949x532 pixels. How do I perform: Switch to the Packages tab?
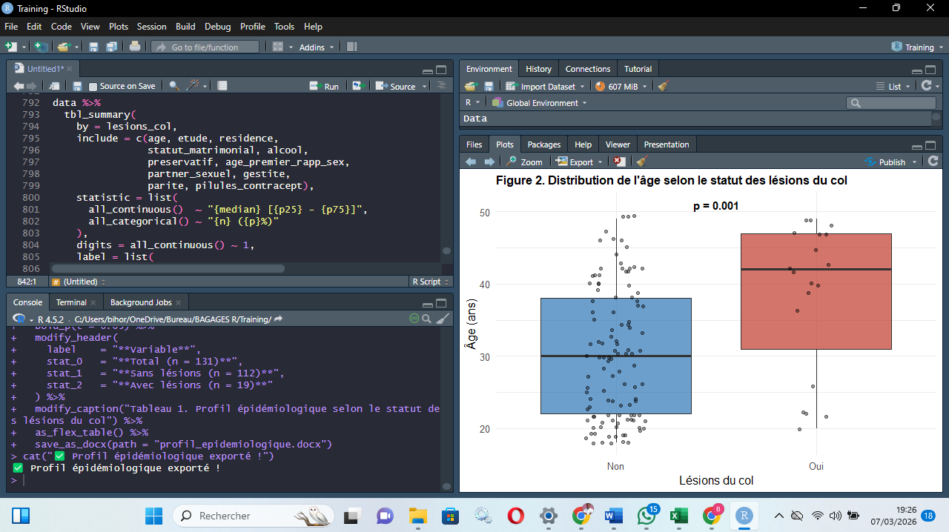tap(543, 144)
